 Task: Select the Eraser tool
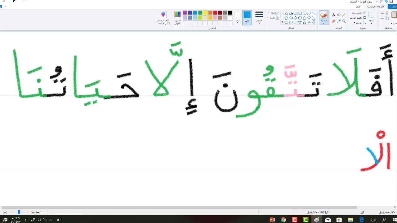pyautogui.click(x=333, y=21)
